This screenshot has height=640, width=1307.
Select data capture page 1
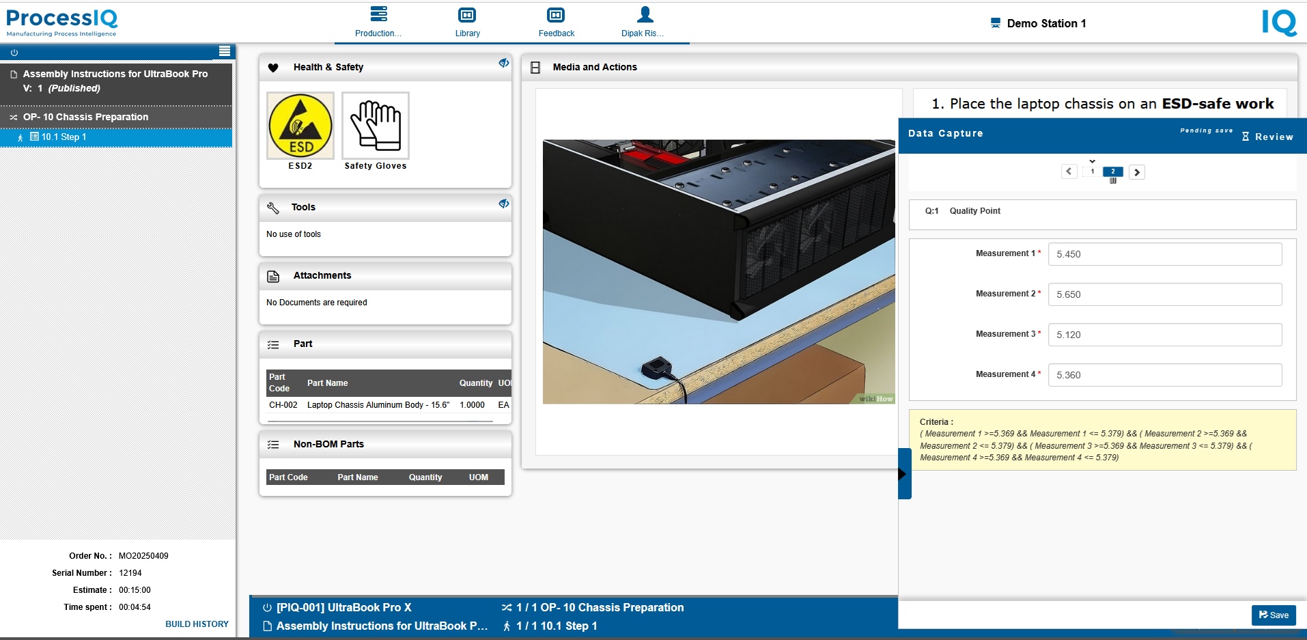click(1093, 171)
